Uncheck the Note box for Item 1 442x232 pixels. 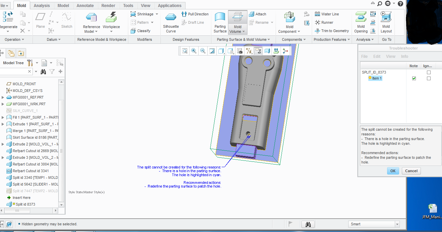click(x=414, y=78)
